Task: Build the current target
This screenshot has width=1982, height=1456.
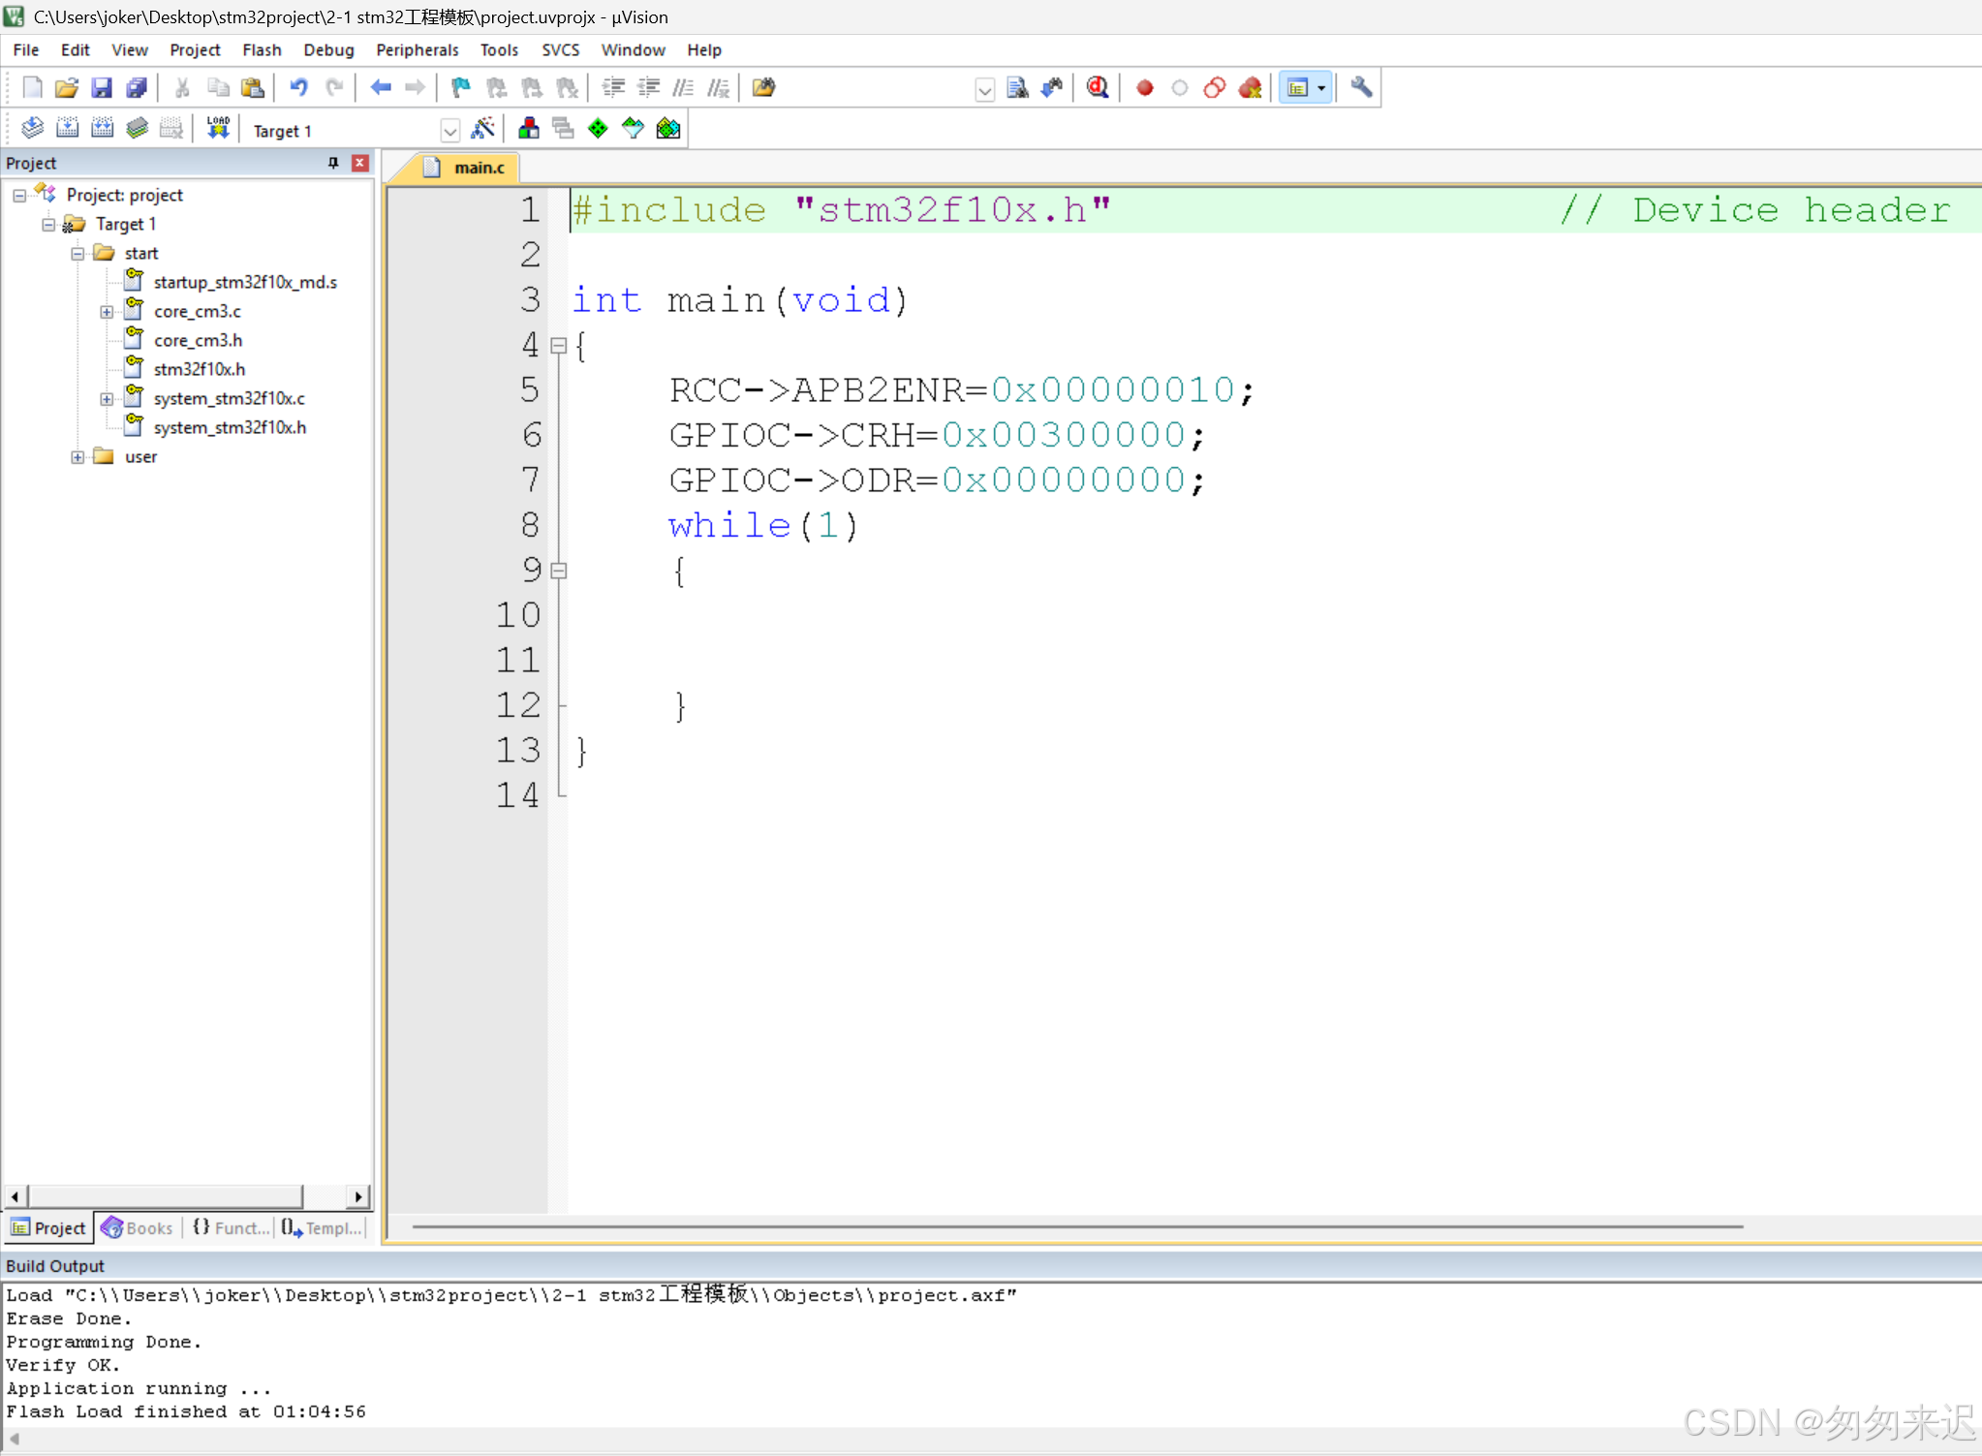Action: click(67, 127)
